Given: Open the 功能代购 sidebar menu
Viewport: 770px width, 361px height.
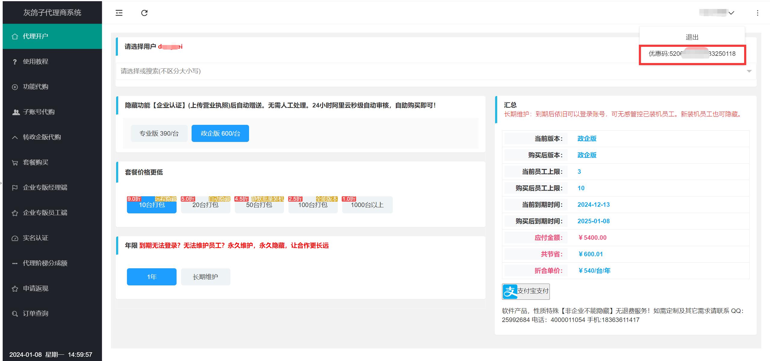Looking at the screenshot, I should pos(35,87).
